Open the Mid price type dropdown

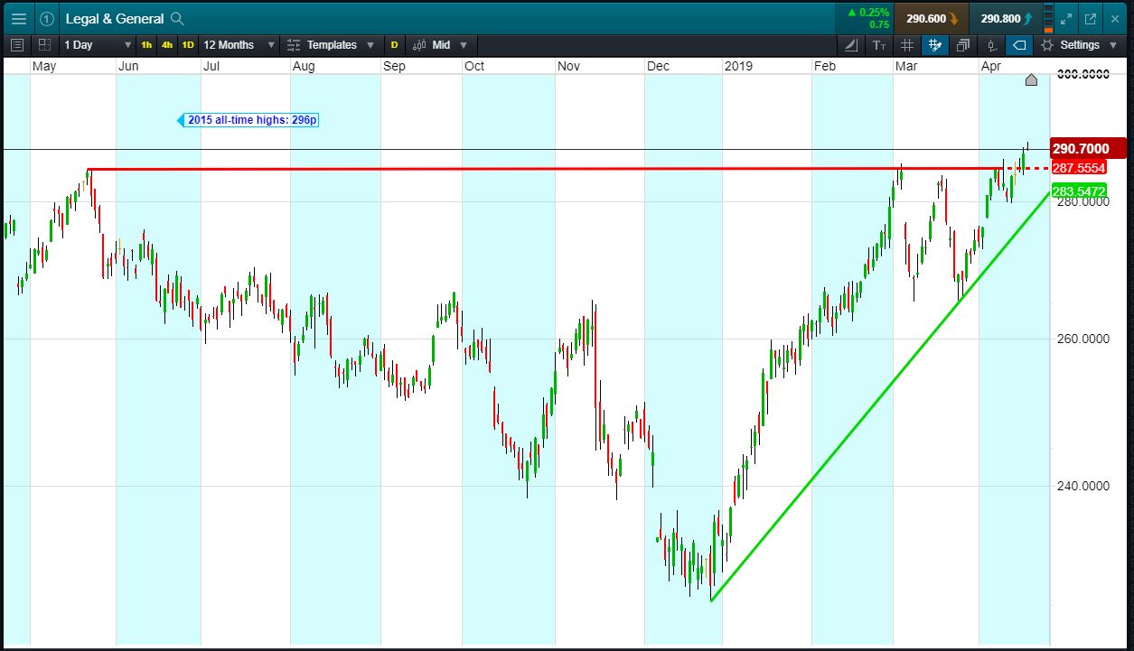(441, 44)
